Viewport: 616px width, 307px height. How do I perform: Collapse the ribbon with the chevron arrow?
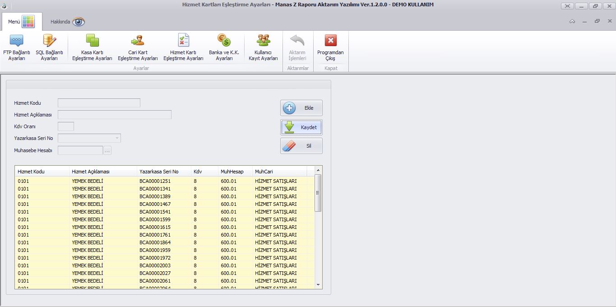(572, 22)
